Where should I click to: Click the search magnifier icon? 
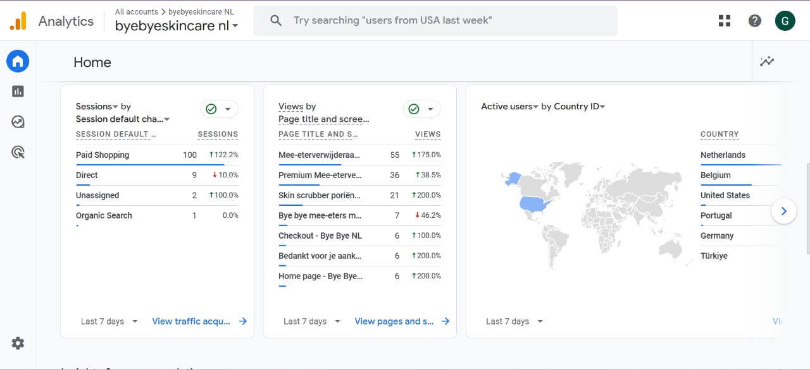tap(276, 21)
